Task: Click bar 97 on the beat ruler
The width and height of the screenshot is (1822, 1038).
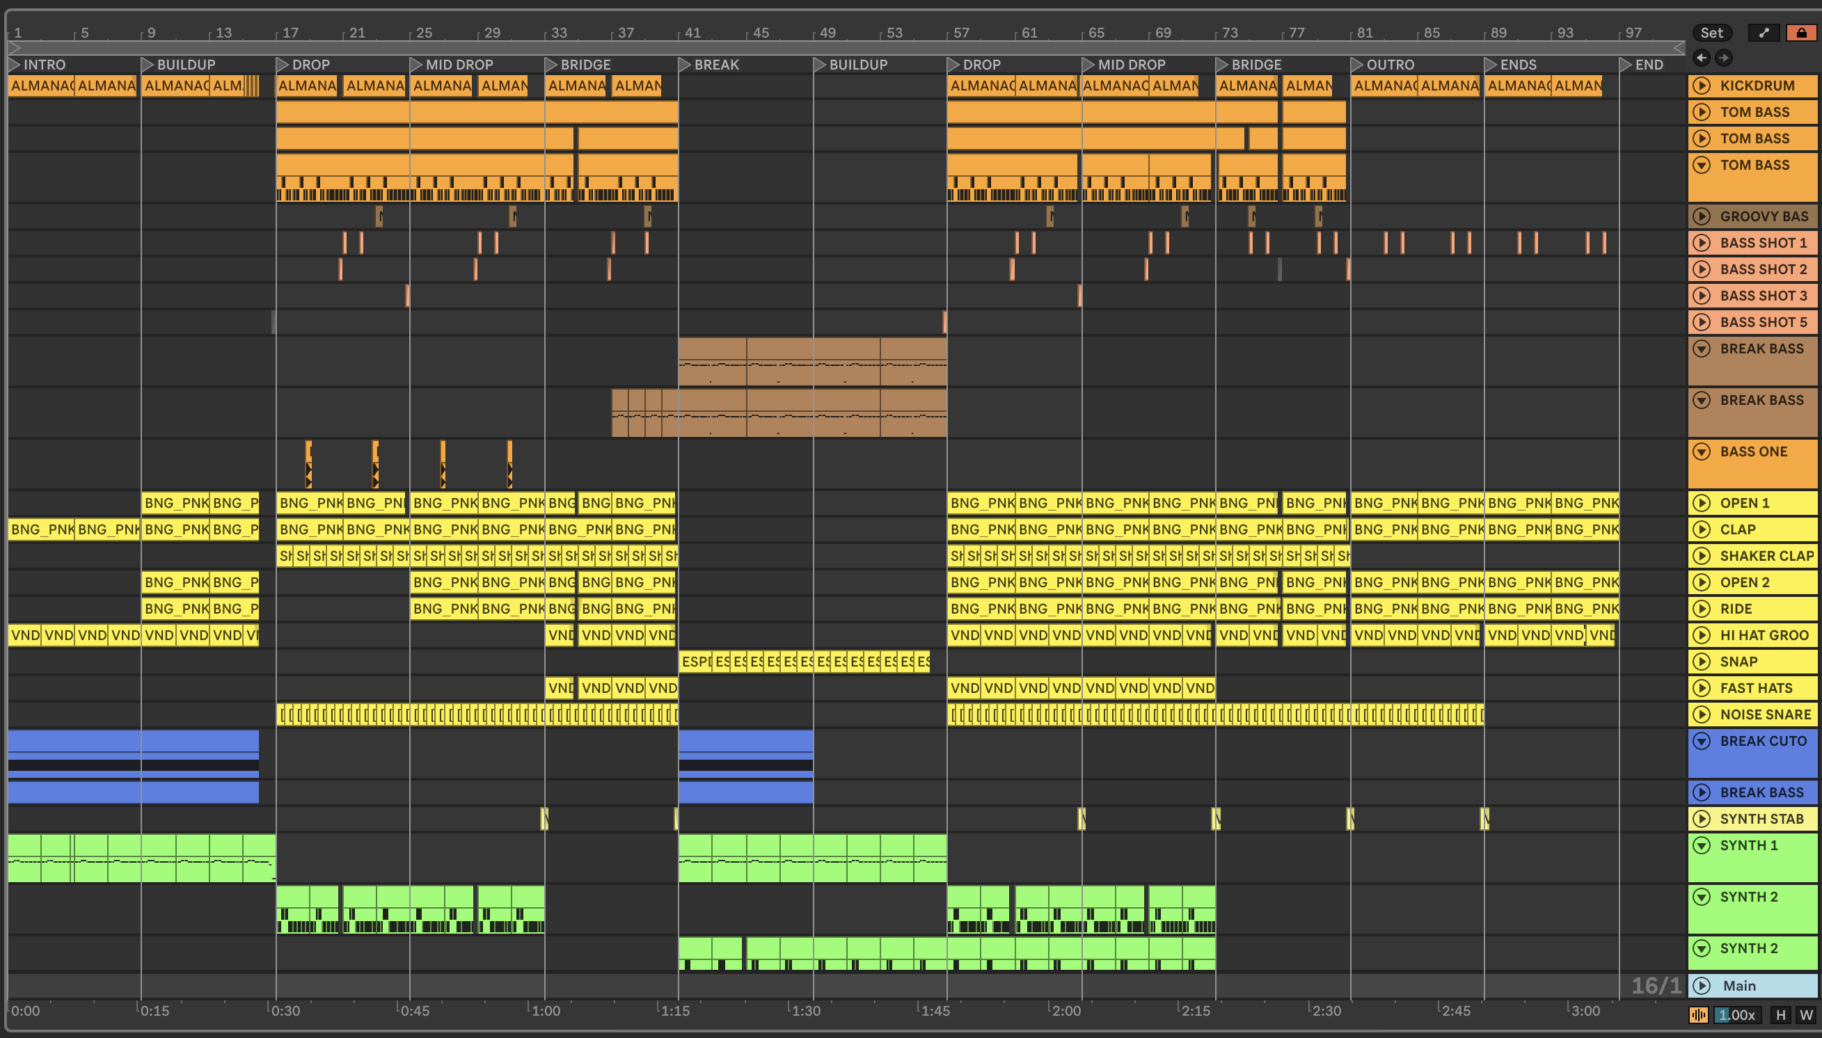Action: [1633, 33]
